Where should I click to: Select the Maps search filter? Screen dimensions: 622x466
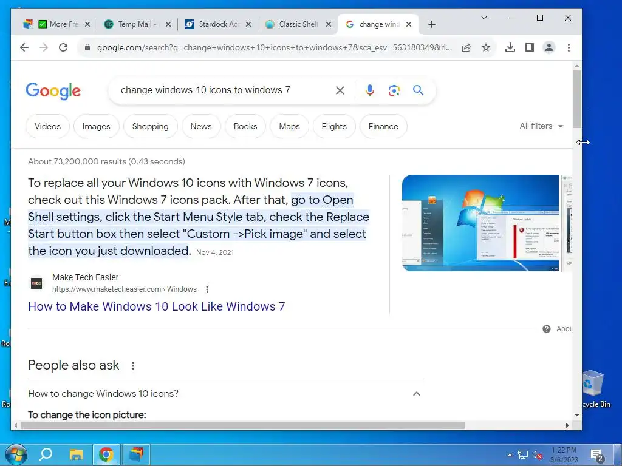click(289, 126)
